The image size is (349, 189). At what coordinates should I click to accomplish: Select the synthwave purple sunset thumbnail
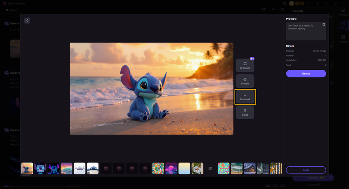coord(171,168)
